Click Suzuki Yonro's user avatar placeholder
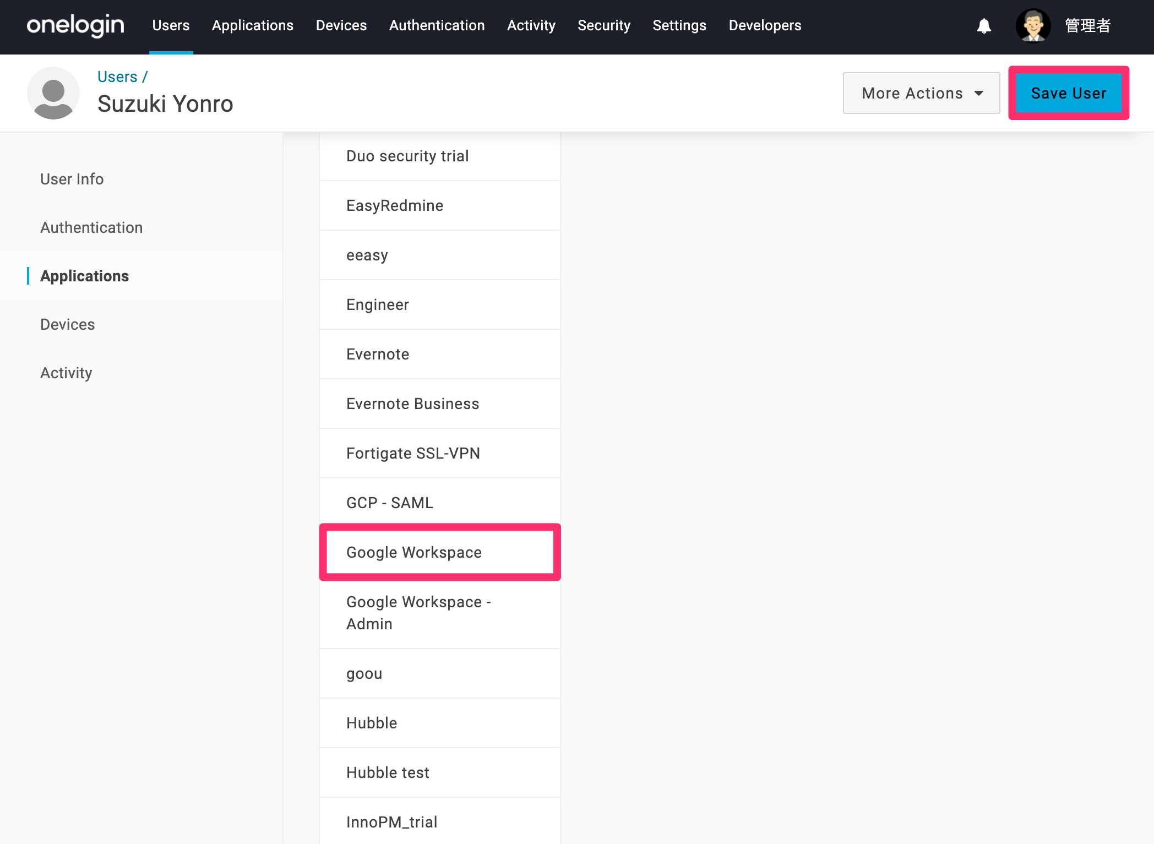The image size is (1154, 844). tap(53, 93)
